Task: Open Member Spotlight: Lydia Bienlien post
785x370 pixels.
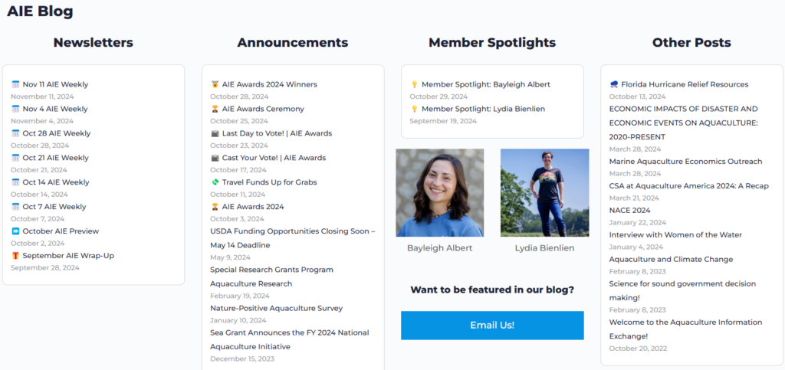Action: (483, 109)
